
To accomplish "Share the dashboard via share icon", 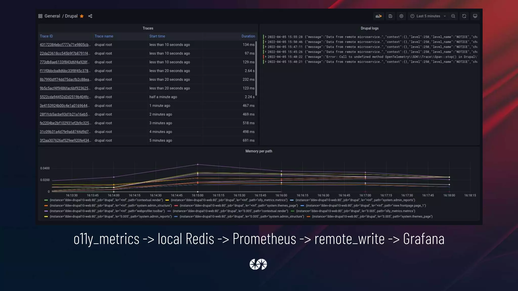I will click(90, 16).
